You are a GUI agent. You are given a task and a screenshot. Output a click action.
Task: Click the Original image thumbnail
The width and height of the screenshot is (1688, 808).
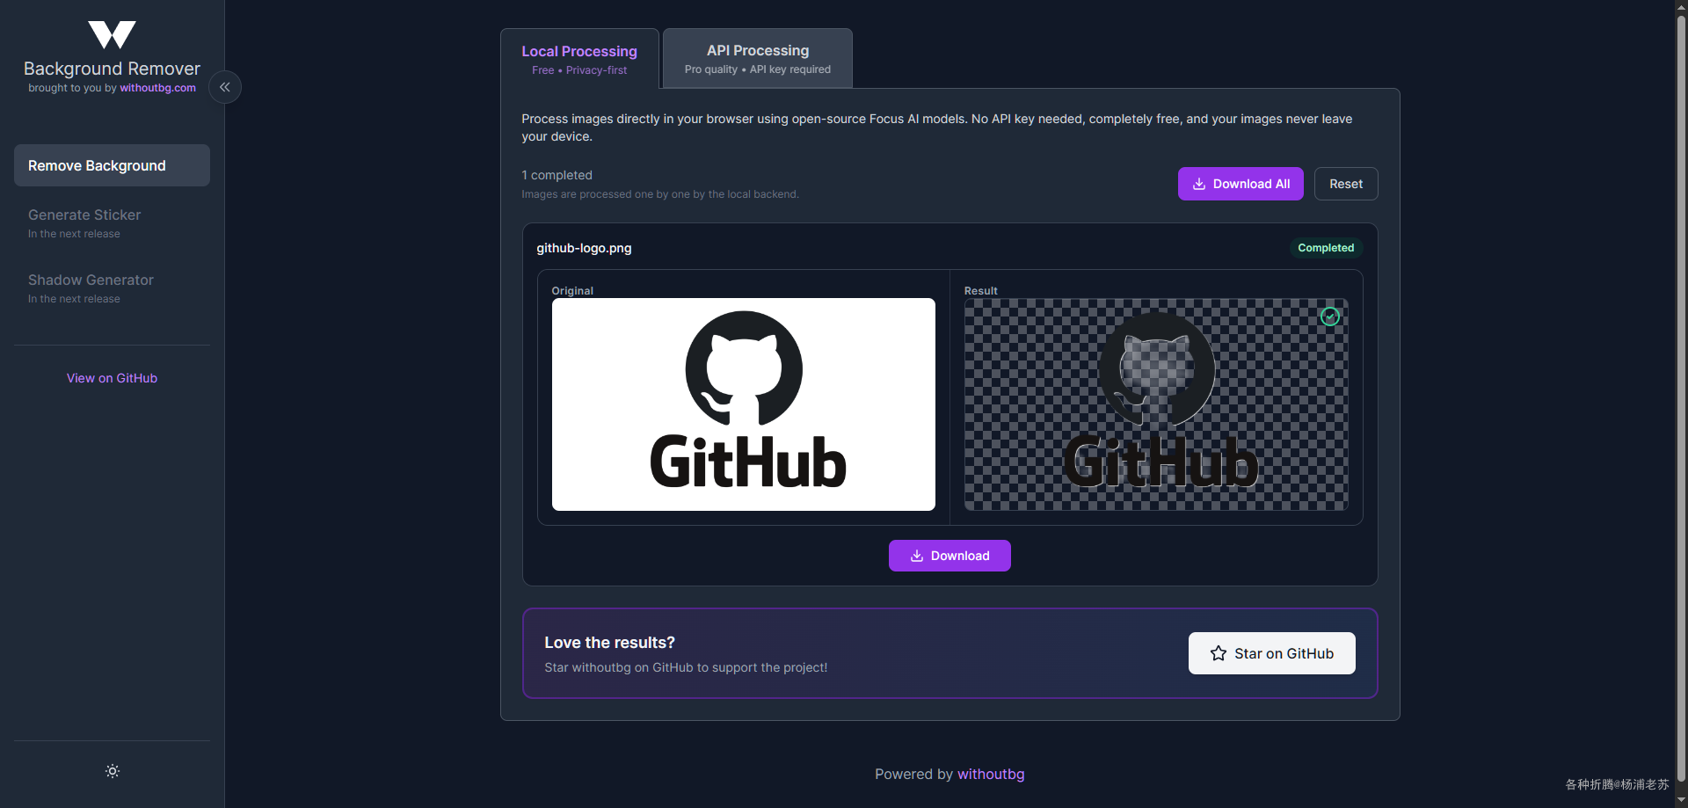click(x=744, y=404)
